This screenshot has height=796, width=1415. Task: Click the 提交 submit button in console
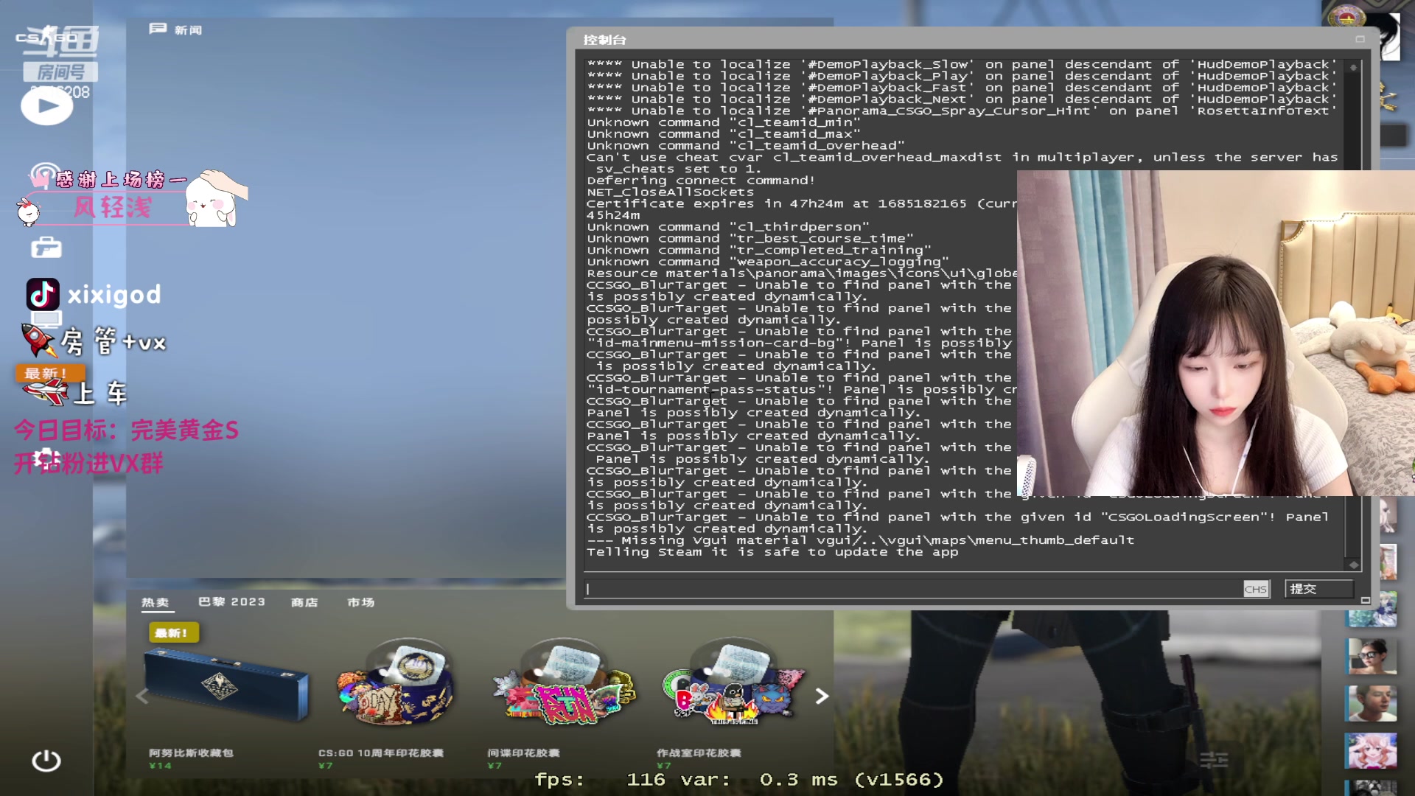click(1319, 588)
